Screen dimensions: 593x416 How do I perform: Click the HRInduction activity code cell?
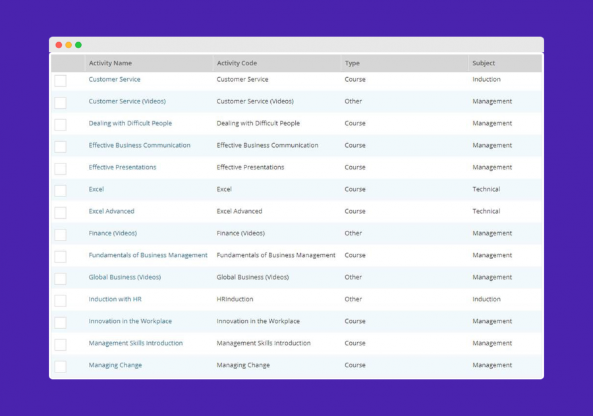tap(235, 299)
